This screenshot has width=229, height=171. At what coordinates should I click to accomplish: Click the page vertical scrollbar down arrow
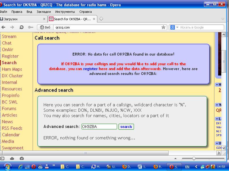[x=224, y=148]
